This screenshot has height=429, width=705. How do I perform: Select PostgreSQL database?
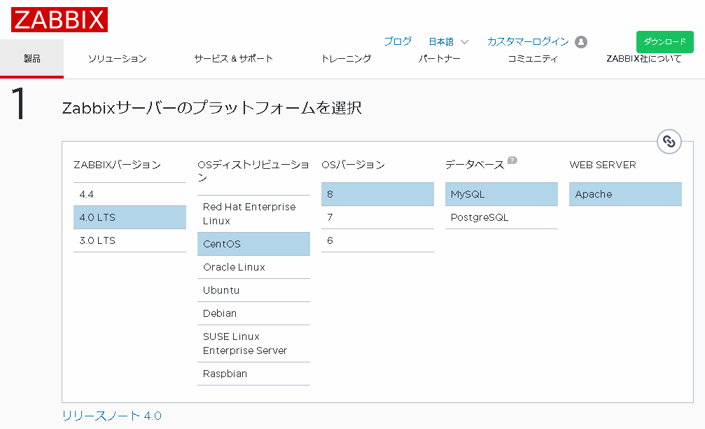pyautogui.click(x=501, y=217)
